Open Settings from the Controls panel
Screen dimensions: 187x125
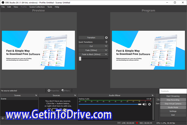point(173,111)
